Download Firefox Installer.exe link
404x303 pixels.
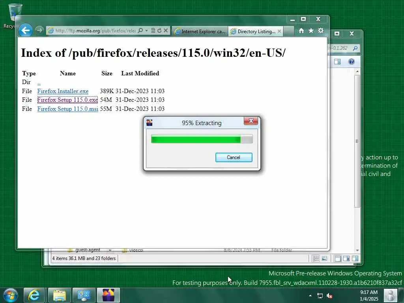pyautogui.click(x=63, y=91)
